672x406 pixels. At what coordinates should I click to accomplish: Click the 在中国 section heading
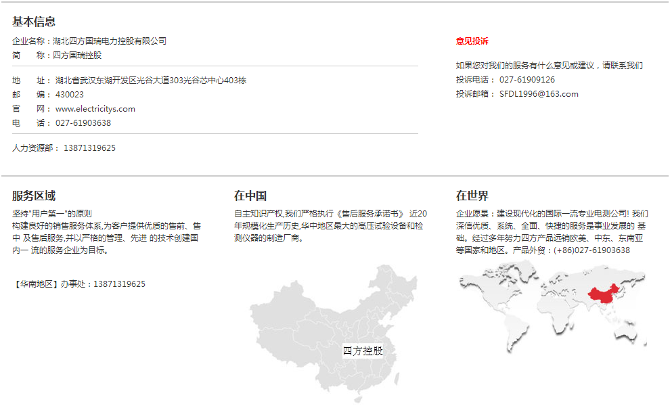(x=250, y=196)
